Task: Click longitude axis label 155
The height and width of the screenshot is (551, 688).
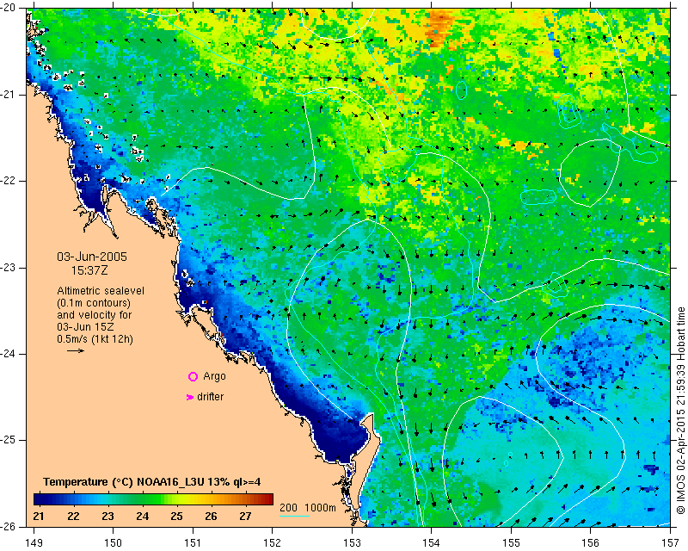Action: [511, 543]
